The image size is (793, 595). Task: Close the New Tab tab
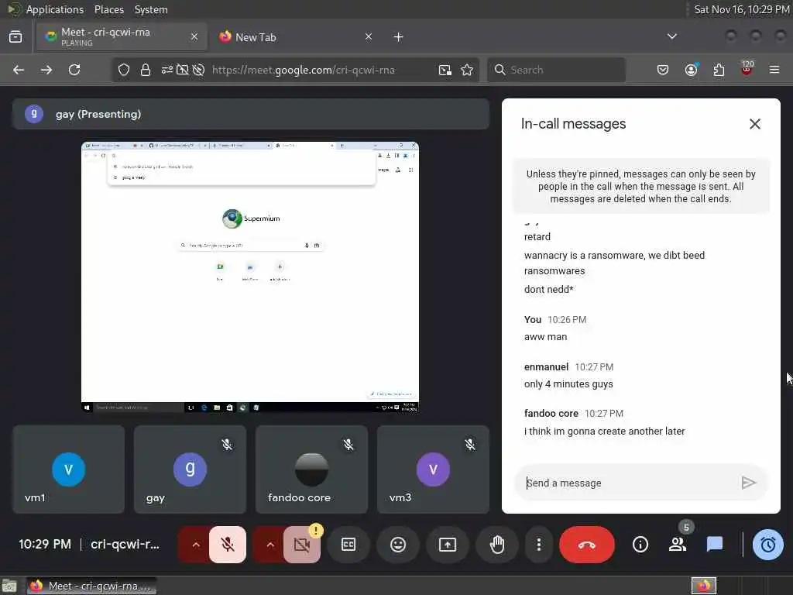[369, 36]
